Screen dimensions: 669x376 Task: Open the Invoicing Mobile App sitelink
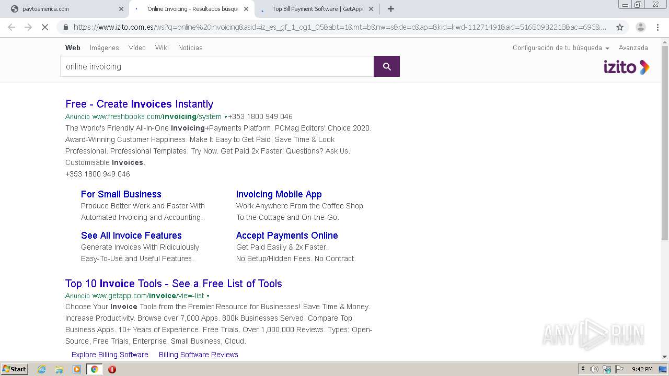click(279, 194)
